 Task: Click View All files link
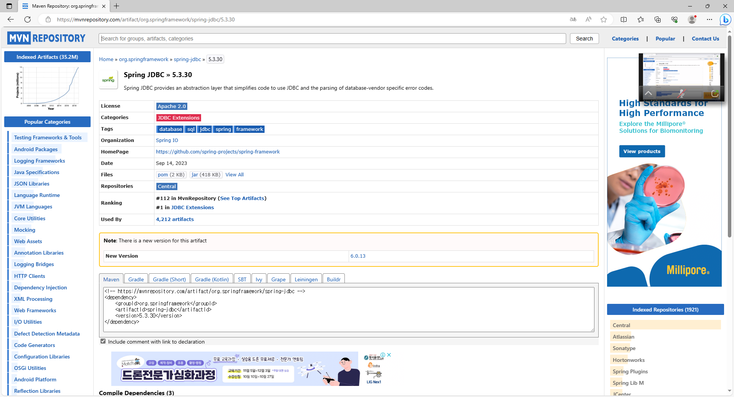tap(234, 175)
